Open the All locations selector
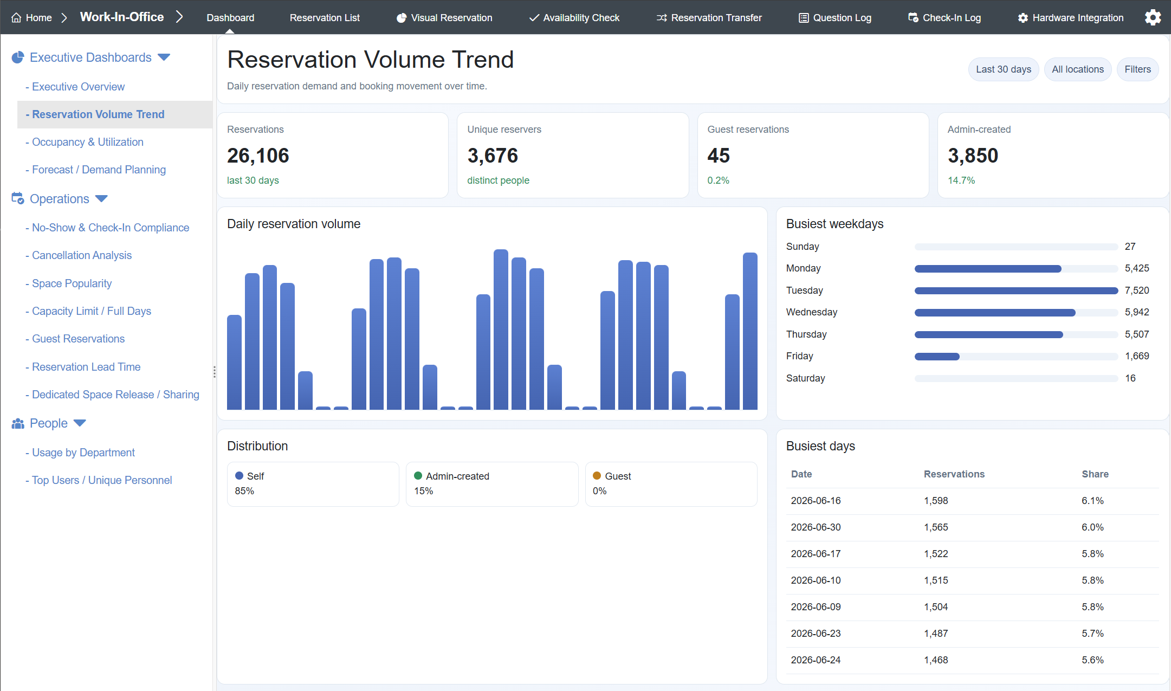1171x691 pixels. point(1078,69)
